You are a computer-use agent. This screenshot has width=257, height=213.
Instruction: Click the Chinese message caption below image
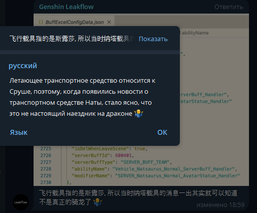tap(138, 197)
